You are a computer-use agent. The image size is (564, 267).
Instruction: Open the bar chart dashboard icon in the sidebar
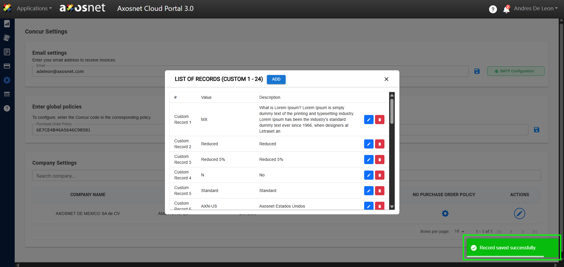(x=7, y=24)
